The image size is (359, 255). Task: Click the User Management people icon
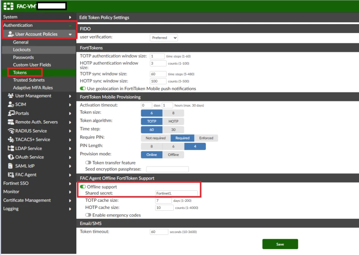11,96
